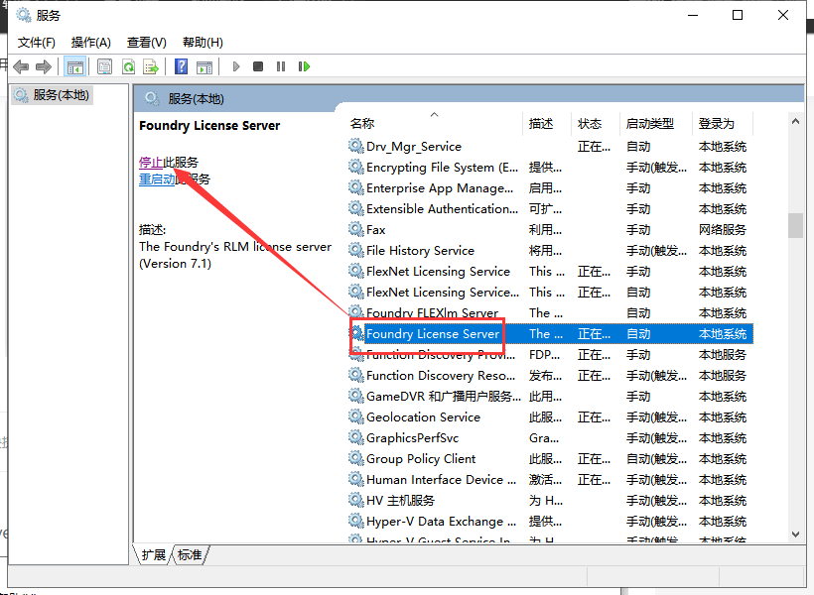Image resolution: width=814 pixels, height=595 pixels.
Task: Click gear icon beside Hyper-V Data Exchange
Action: coord(355,521)
